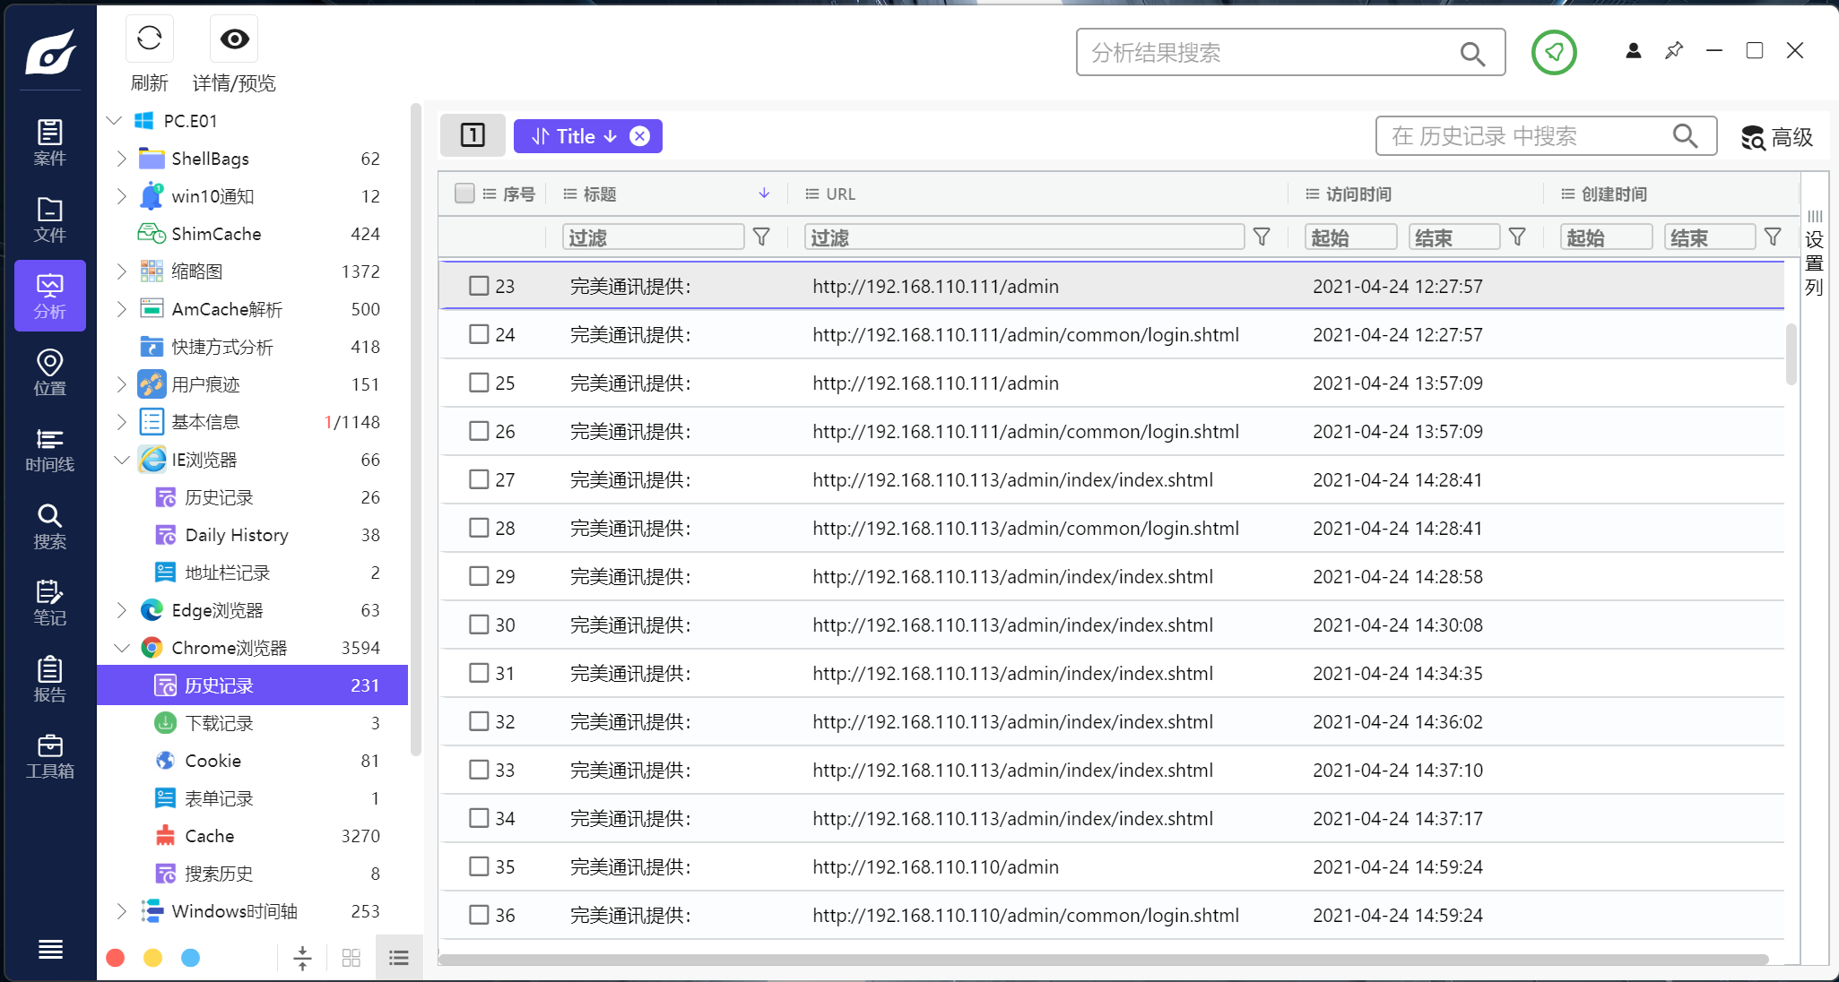Open the 报告 report sidebar icon
Image resolution: width=1839 pixels, height=982 pixels.
coord(49,680)
